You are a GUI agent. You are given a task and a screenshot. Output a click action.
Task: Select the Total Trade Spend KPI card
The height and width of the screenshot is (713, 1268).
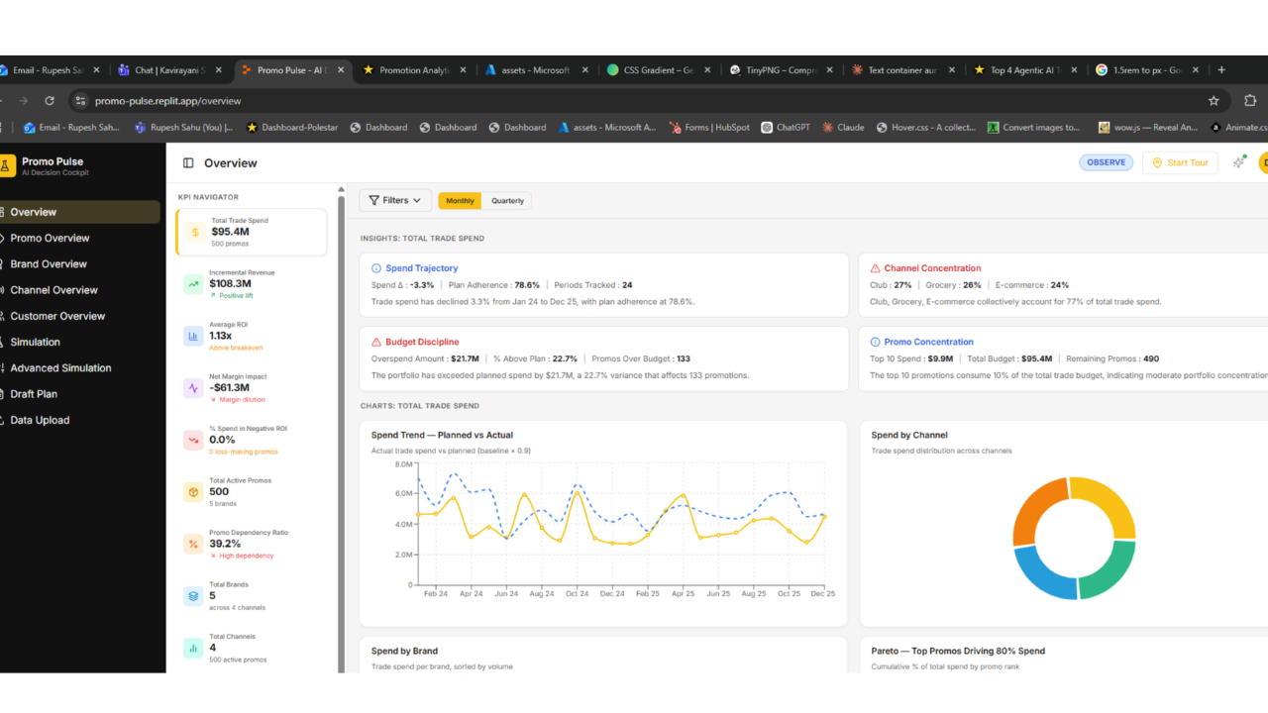[252, 232]
